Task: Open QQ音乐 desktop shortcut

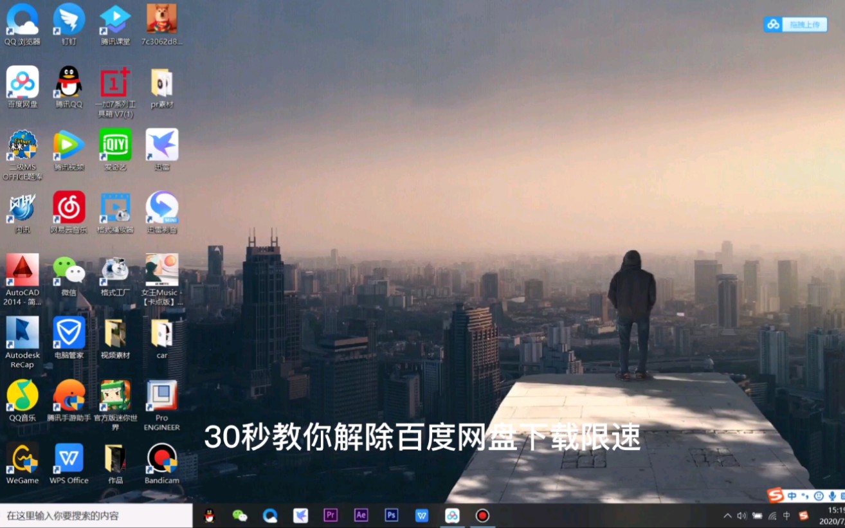Action: point(23,400)
